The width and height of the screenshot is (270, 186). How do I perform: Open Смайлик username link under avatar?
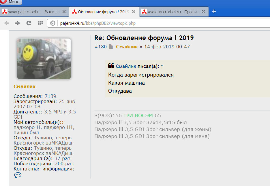point(25,86)
